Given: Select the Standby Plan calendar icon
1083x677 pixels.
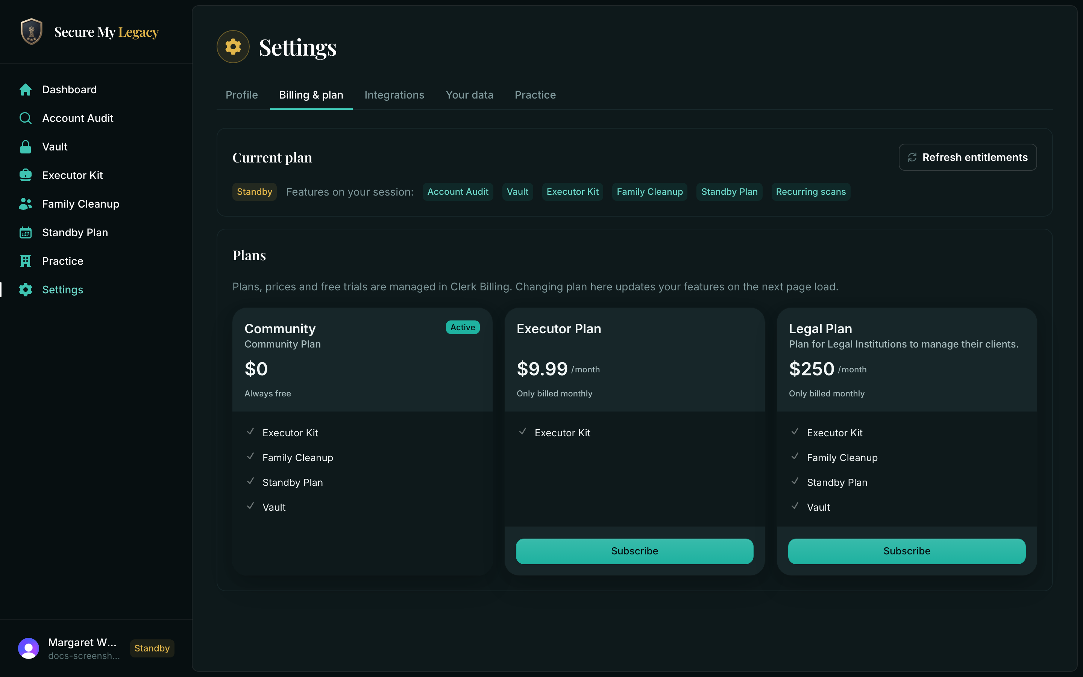Looking at the screenshot, I should [x=26, y=232].
